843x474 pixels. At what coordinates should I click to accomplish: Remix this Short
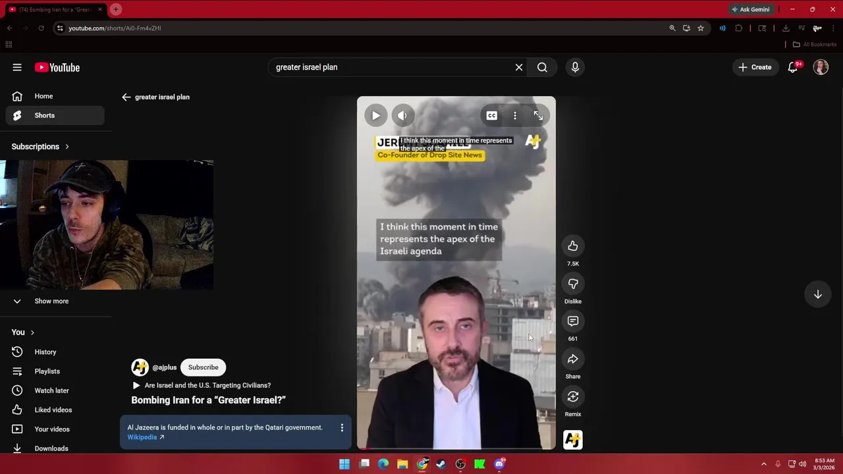pos(573,396)
